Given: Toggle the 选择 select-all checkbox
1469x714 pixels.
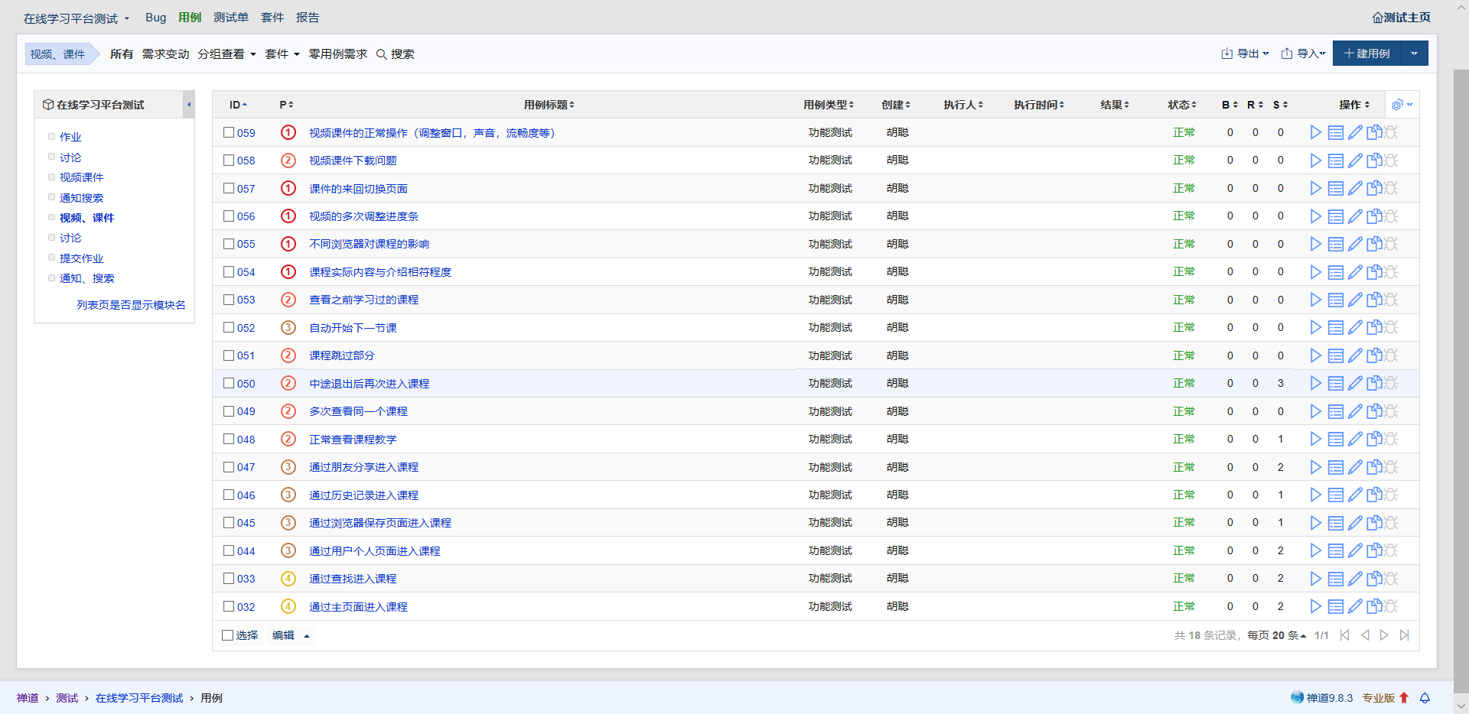Looking at the screenshot, I should [x=227, y=635].
